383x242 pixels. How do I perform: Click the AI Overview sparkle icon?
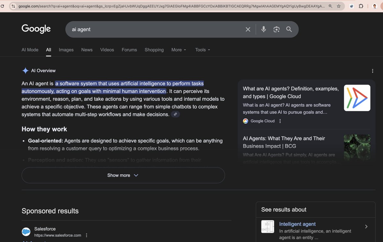click(x=25, y=70)
